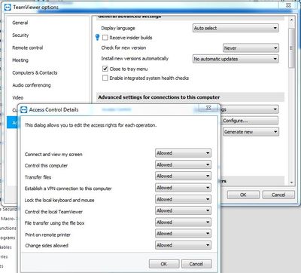Image resolution: width=301 pixels, height=273 pixels.
Task: Click the 'Advanced settings for connections to this computer' heading
Action: click(x=159, y=97)
